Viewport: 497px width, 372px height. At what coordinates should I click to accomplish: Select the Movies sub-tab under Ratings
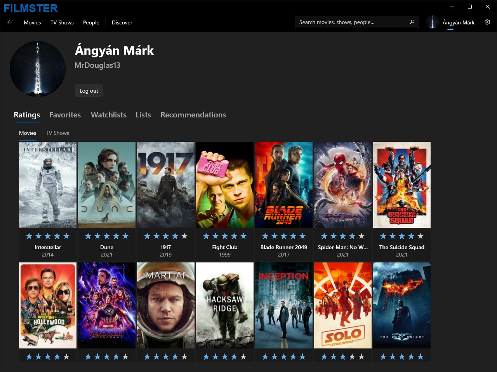tap(28, 133)
